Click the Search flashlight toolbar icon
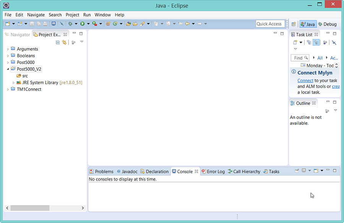This screenshot has height=223, width=344. coord(142,24)
